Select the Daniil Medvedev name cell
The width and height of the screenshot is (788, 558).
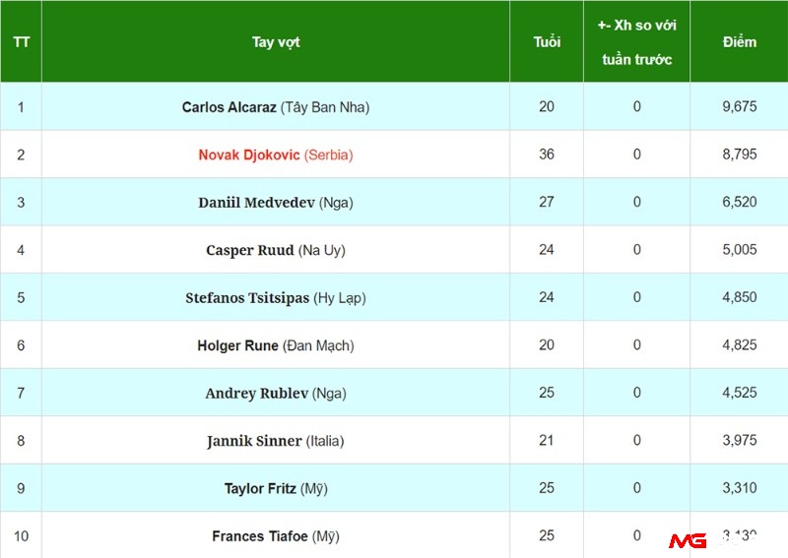coord(256,203)
